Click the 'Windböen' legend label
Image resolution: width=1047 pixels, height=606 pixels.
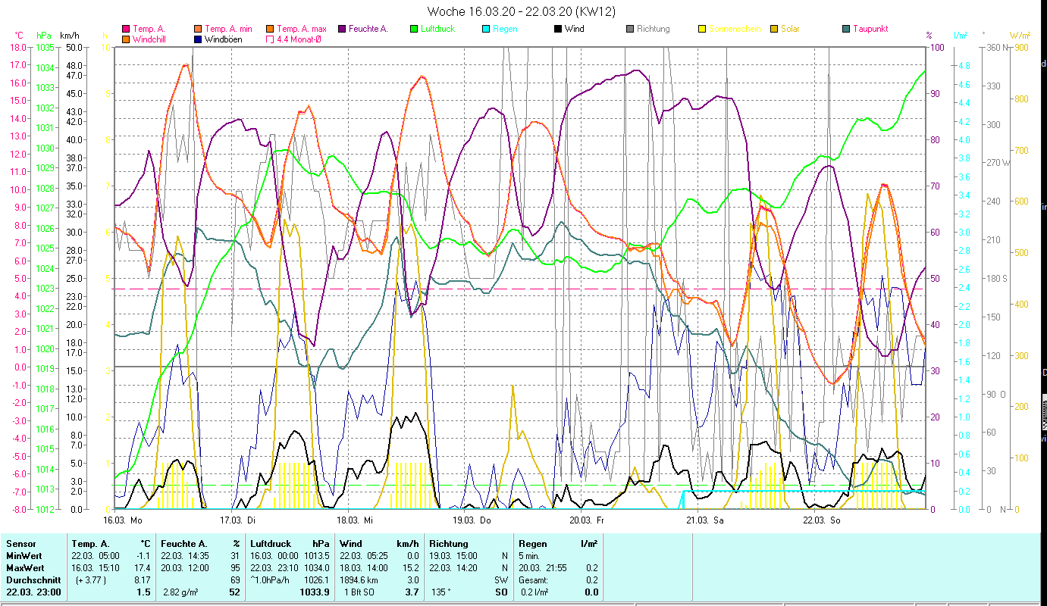pos(224,39)
